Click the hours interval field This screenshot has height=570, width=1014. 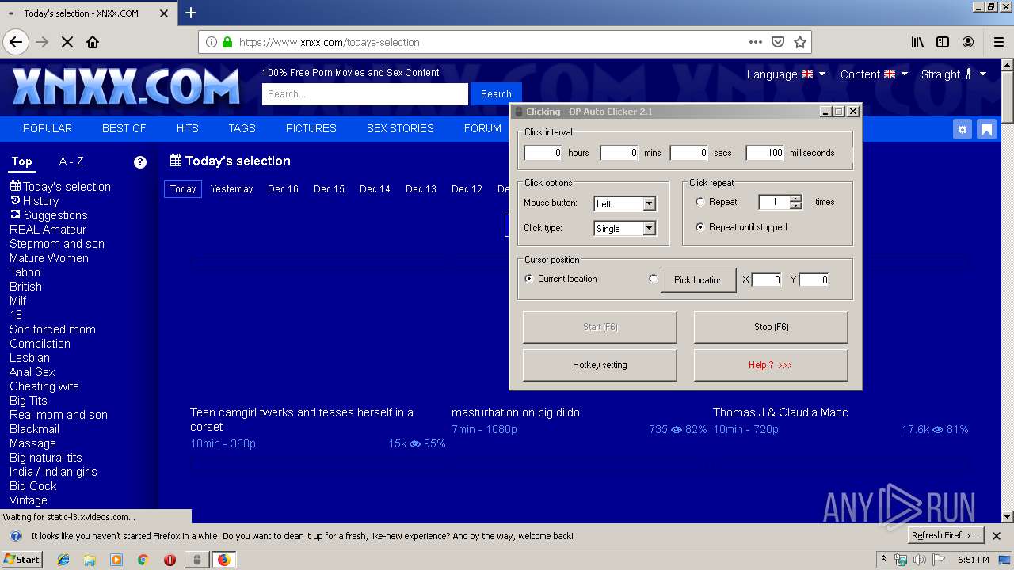[x=543, y=153]
